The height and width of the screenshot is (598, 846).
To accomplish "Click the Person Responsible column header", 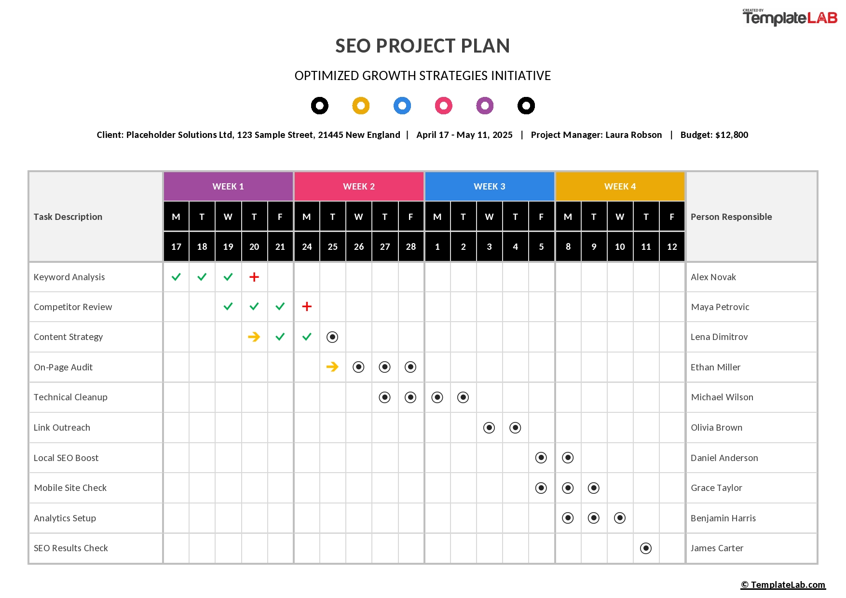I will (x=731, y=217).
